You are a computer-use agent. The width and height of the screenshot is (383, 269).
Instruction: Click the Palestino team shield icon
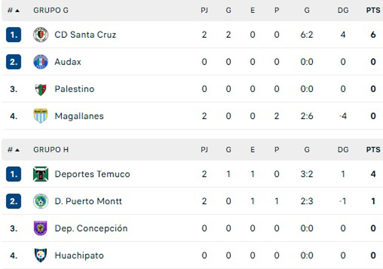(x=40, y=89)
